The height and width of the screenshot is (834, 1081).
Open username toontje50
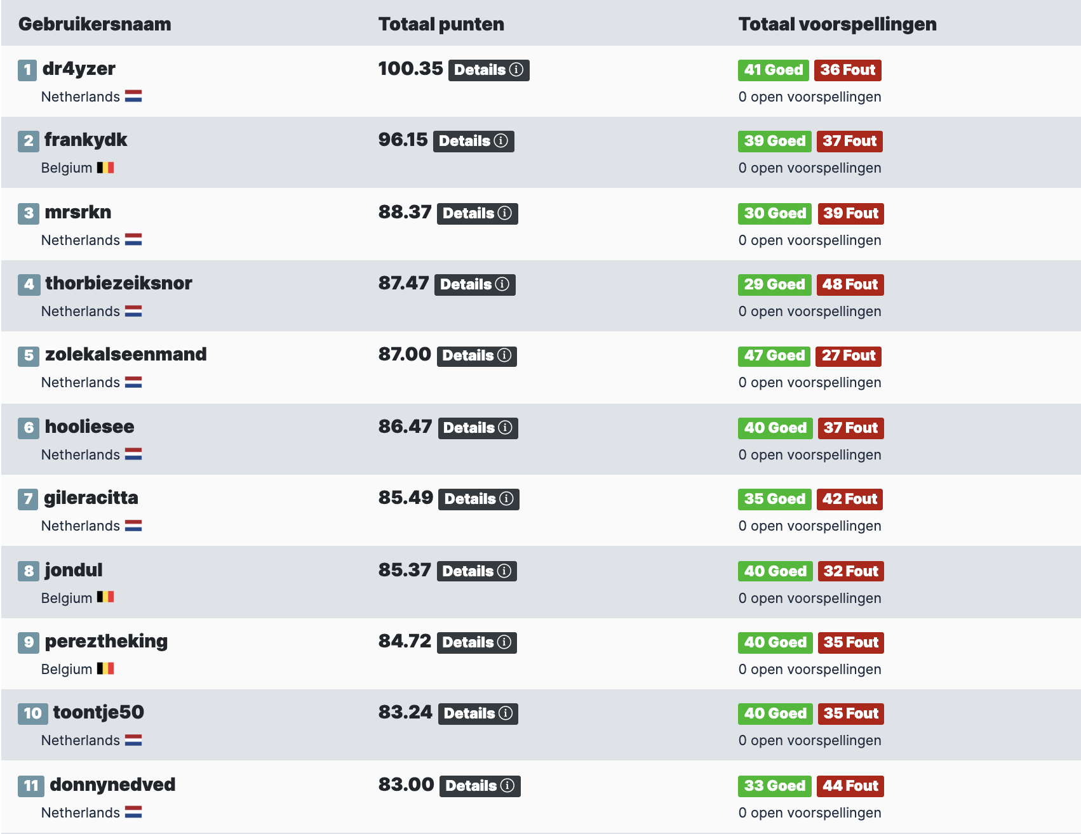tap(98, 712)
